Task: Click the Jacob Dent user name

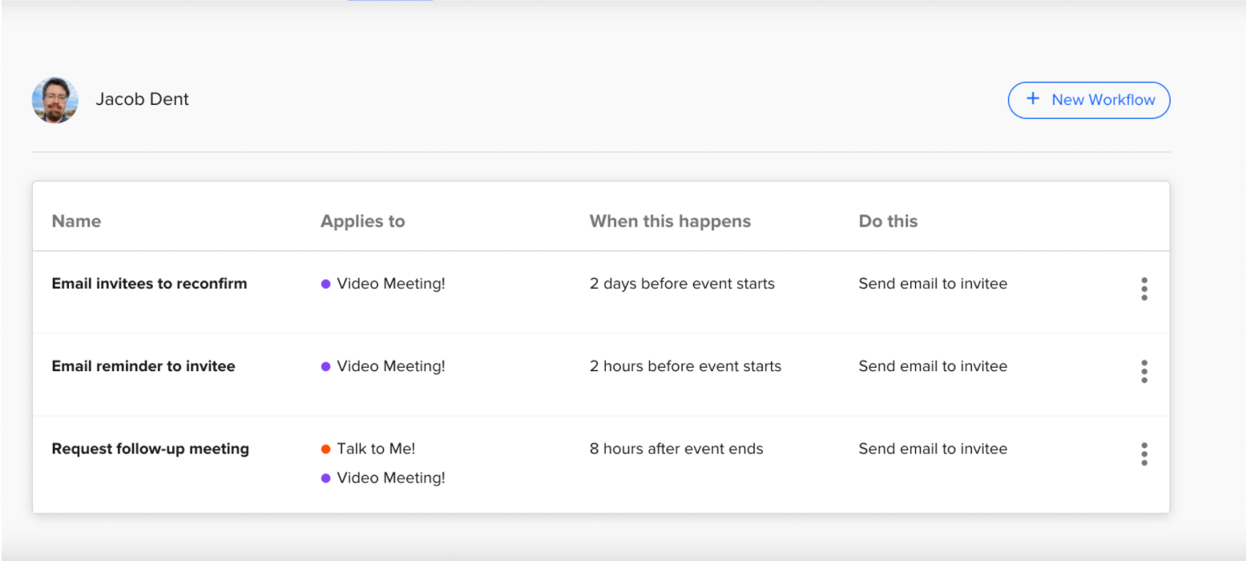Action: pos(143,99)
